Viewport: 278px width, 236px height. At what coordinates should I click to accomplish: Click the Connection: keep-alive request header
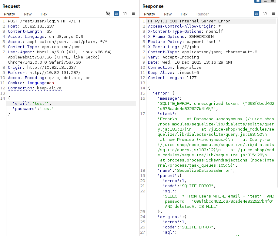click(35, 88)
